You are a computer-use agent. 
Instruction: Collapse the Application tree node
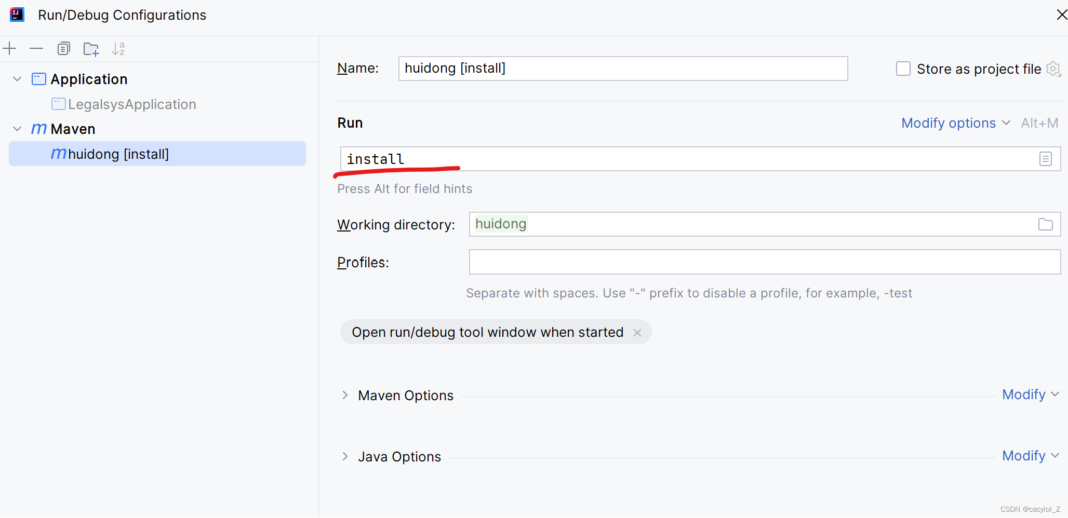click(17, 79)
